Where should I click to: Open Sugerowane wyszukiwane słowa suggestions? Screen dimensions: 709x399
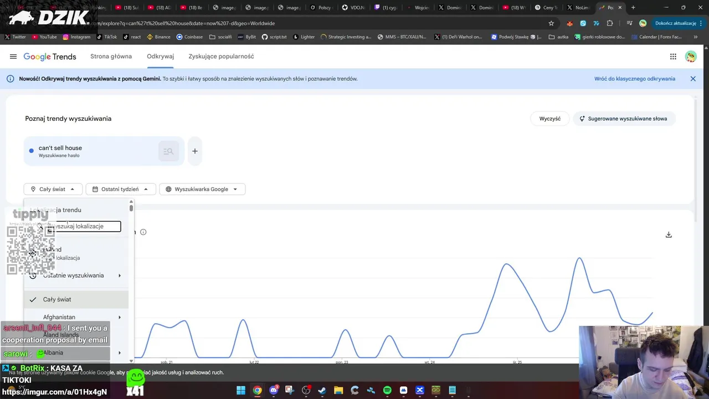click(623, 119)
